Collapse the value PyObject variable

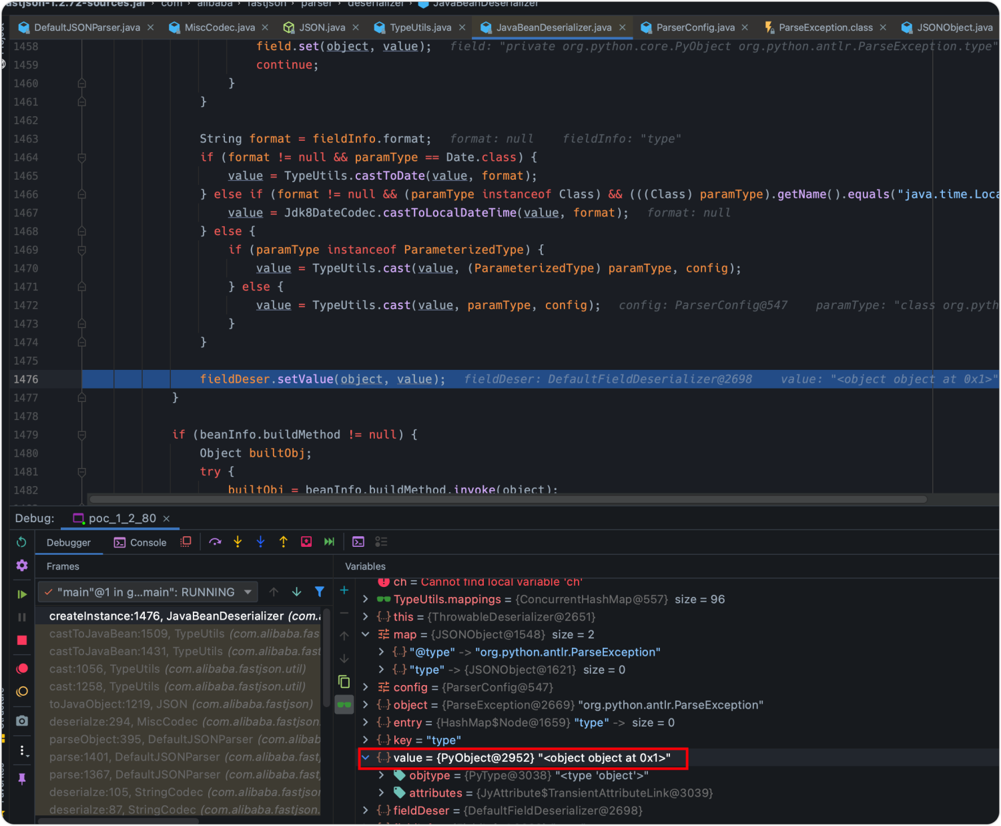[366, 758]
